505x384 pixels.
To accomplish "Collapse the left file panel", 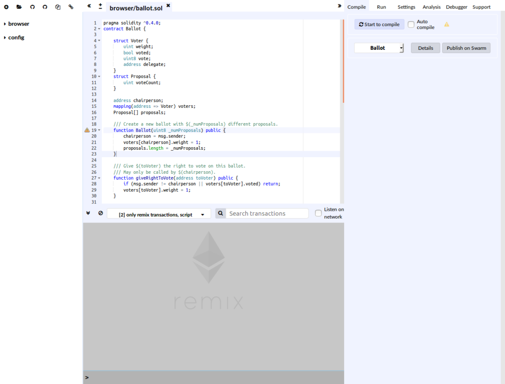I will pos(89,6).
